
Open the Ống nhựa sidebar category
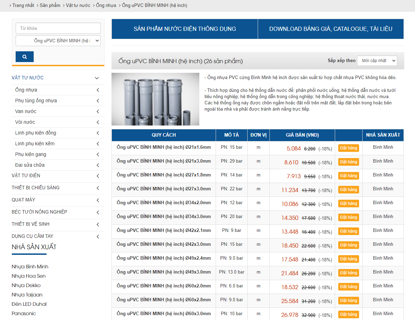(26, 90)
